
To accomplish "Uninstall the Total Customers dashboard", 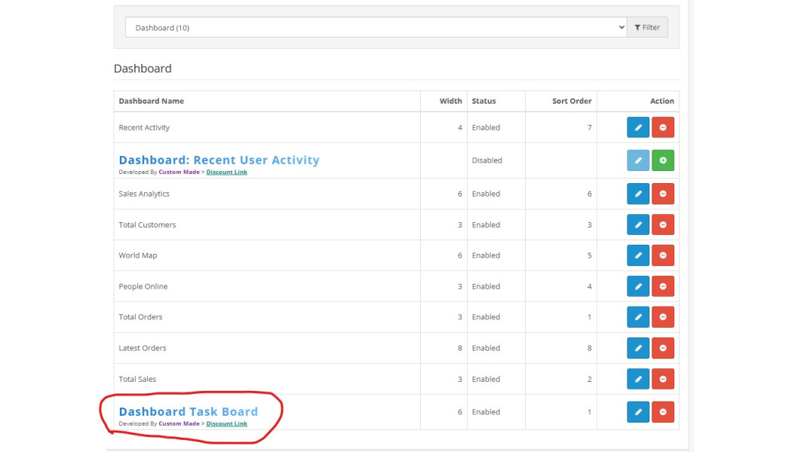I will [x=663, y=224].
